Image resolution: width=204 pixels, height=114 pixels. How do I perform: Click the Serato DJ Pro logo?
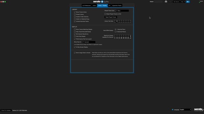point(101,2)
